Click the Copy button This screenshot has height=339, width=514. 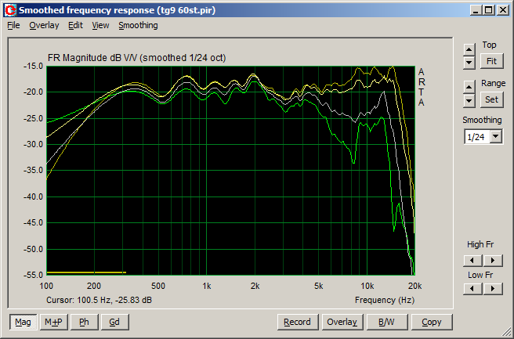(x=432, y=323)
